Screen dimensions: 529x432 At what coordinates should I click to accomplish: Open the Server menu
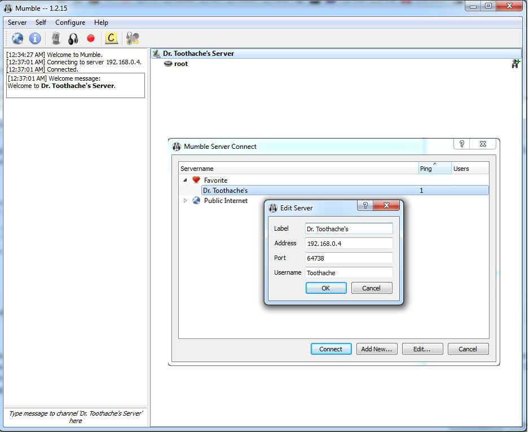(17, 23)
